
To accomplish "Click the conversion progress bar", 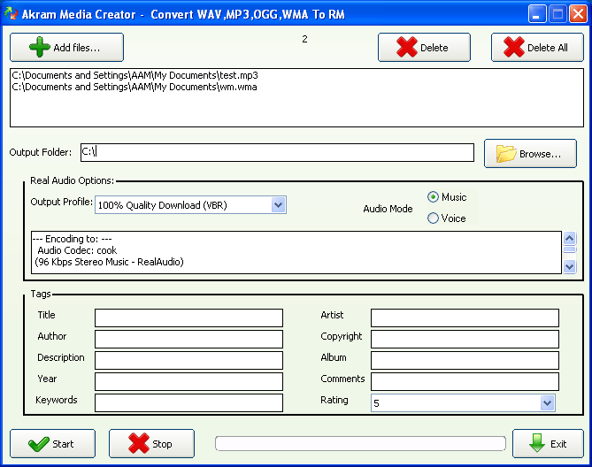I will tap(360, 443).
